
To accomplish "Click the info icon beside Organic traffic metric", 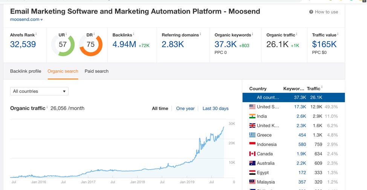I will pyautogui.click(x=297, y=34).
